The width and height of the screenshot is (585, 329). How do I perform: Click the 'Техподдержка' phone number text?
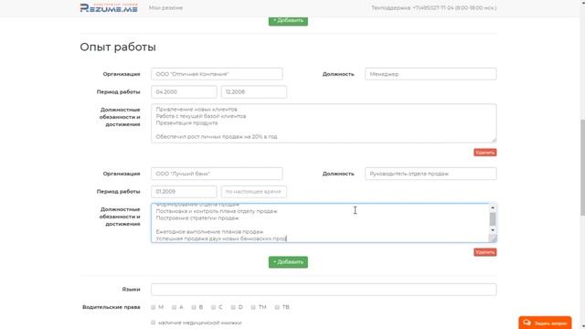(433, 8)
